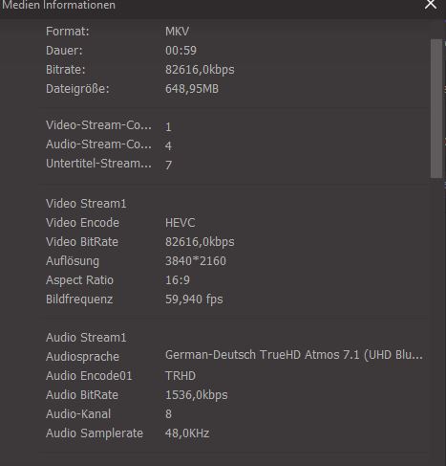Click the truncated Audio-Stream-Co... label
The width and height of the screenshot is (446, 466).
[x=98, y=144]
